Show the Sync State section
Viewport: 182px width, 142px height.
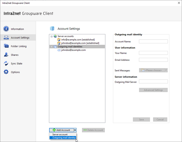(18, 63)
